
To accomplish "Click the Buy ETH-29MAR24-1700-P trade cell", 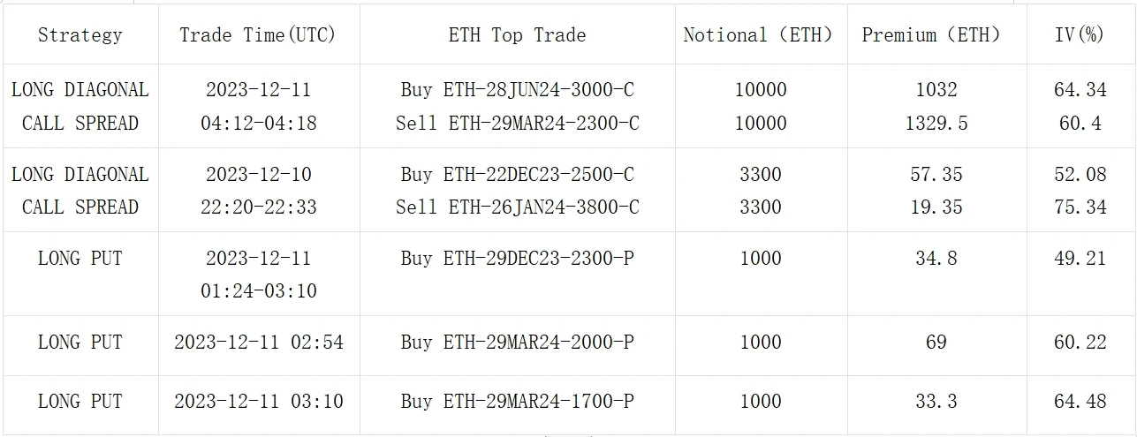I will click(517, 402).
